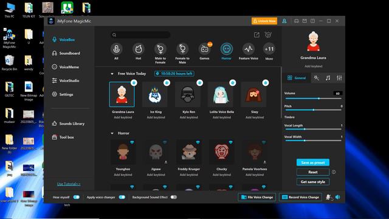The height and width of the screenshot is (219, 389).
Task: Open the VoiceMeme section
Action: click(x=66, y=67)
